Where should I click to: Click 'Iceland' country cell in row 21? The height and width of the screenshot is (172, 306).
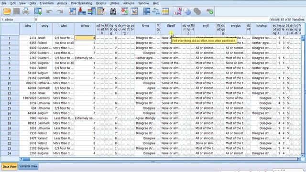coord(44,138)
